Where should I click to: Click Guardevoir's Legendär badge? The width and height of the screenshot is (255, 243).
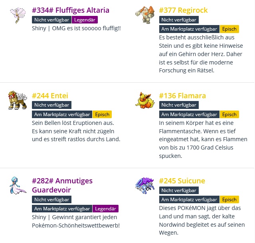tap(106, 209)
